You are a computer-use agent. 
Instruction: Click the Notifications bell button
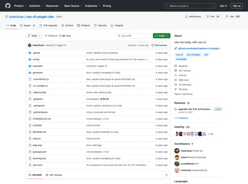point(193,17)
